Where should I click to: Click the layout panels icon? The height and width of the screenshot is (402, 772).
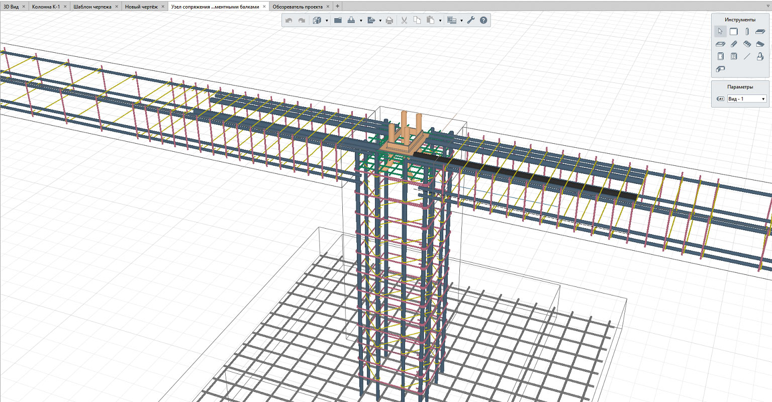[x=451, y=21]
